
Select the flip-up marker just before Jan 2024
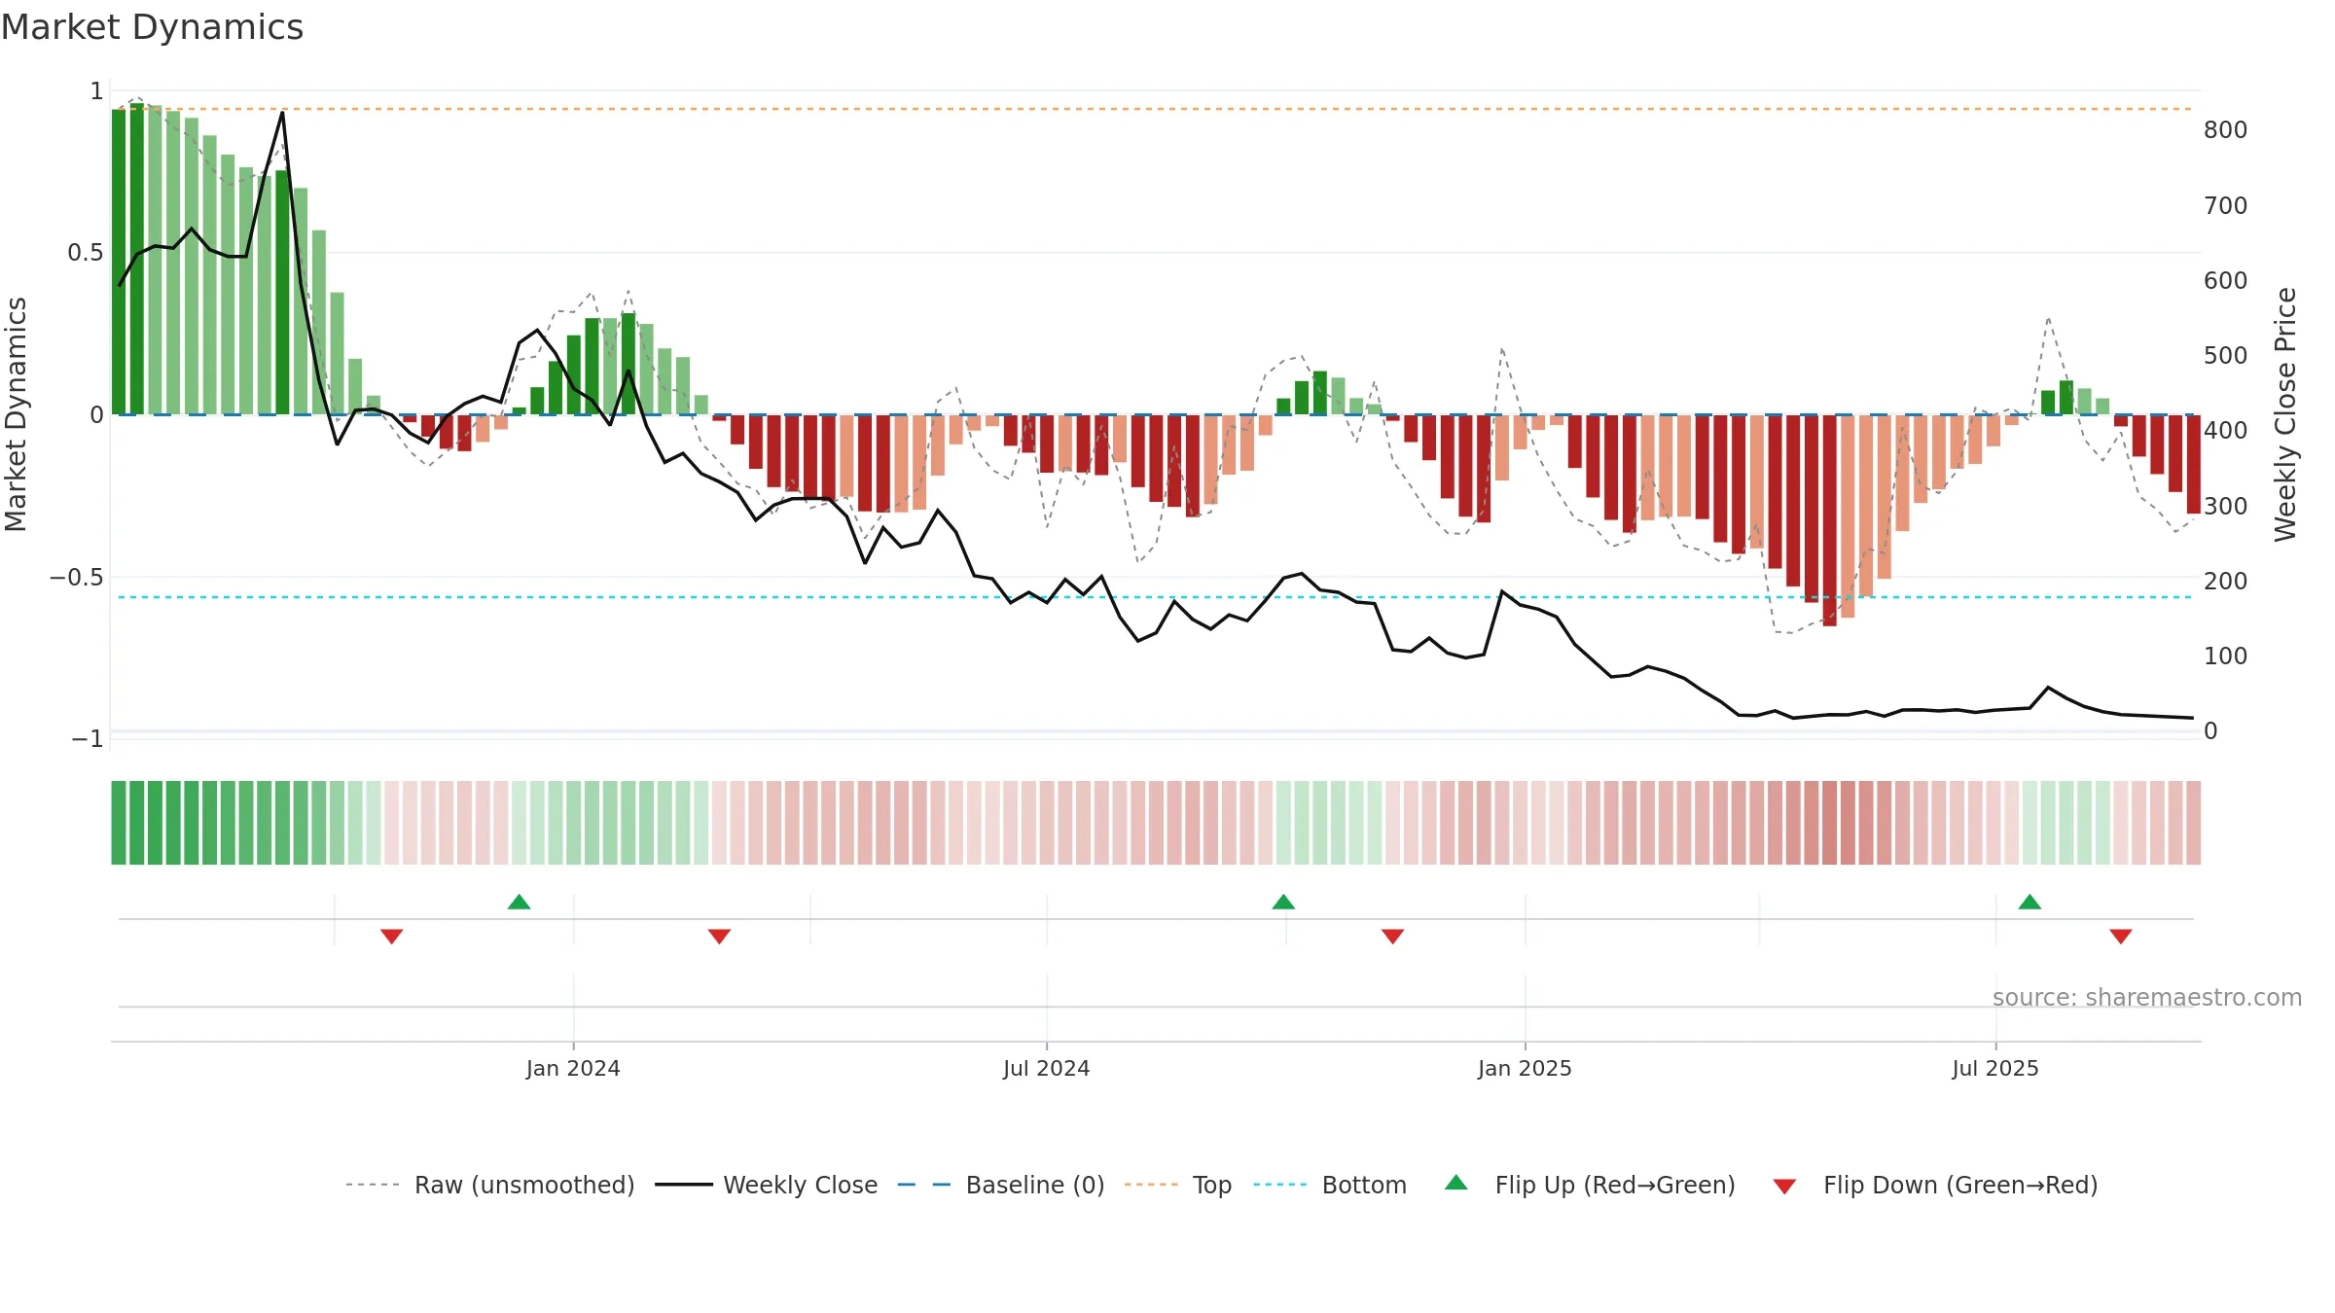pos(520,902)
